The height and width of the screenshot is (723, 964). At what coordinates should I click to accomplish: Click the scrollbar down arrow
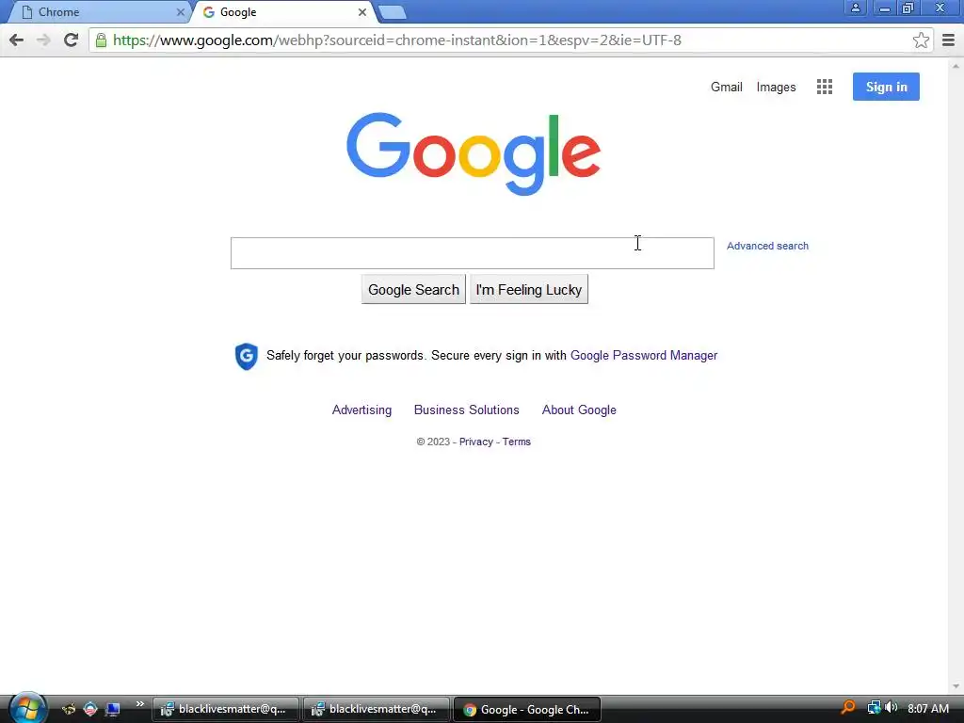click(x=956, y=686)
